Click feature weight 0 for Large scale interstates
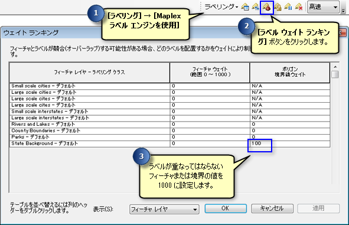The image size is (349, 225). [210, 118]
